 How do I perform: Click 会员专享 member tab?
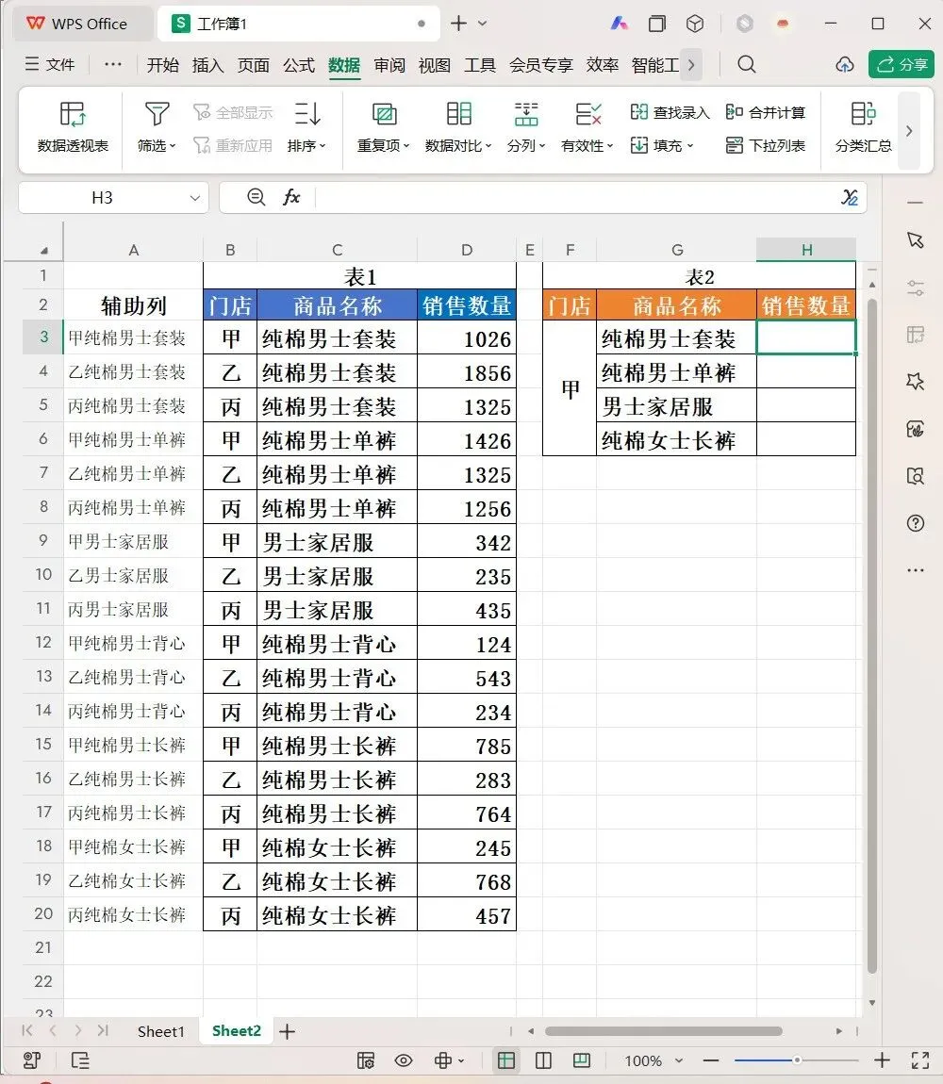point(541,65)
